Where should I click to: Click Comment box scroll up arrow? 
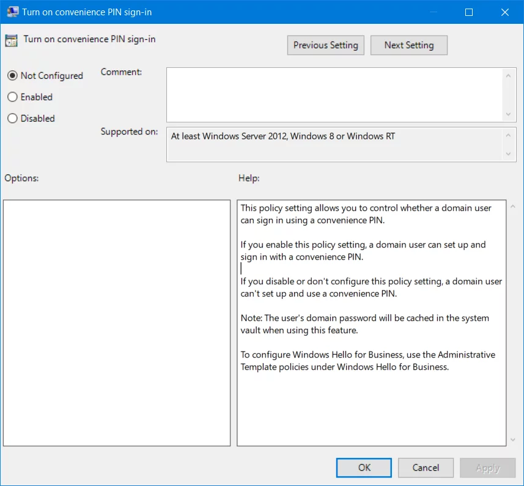pos(508,76)
